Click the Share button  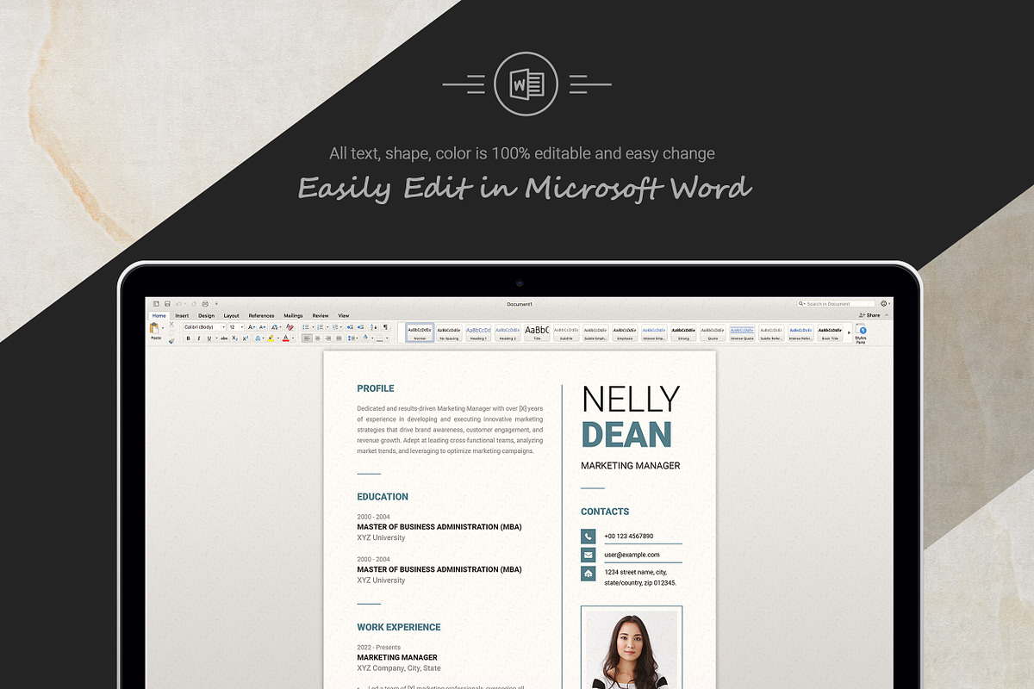869,316
